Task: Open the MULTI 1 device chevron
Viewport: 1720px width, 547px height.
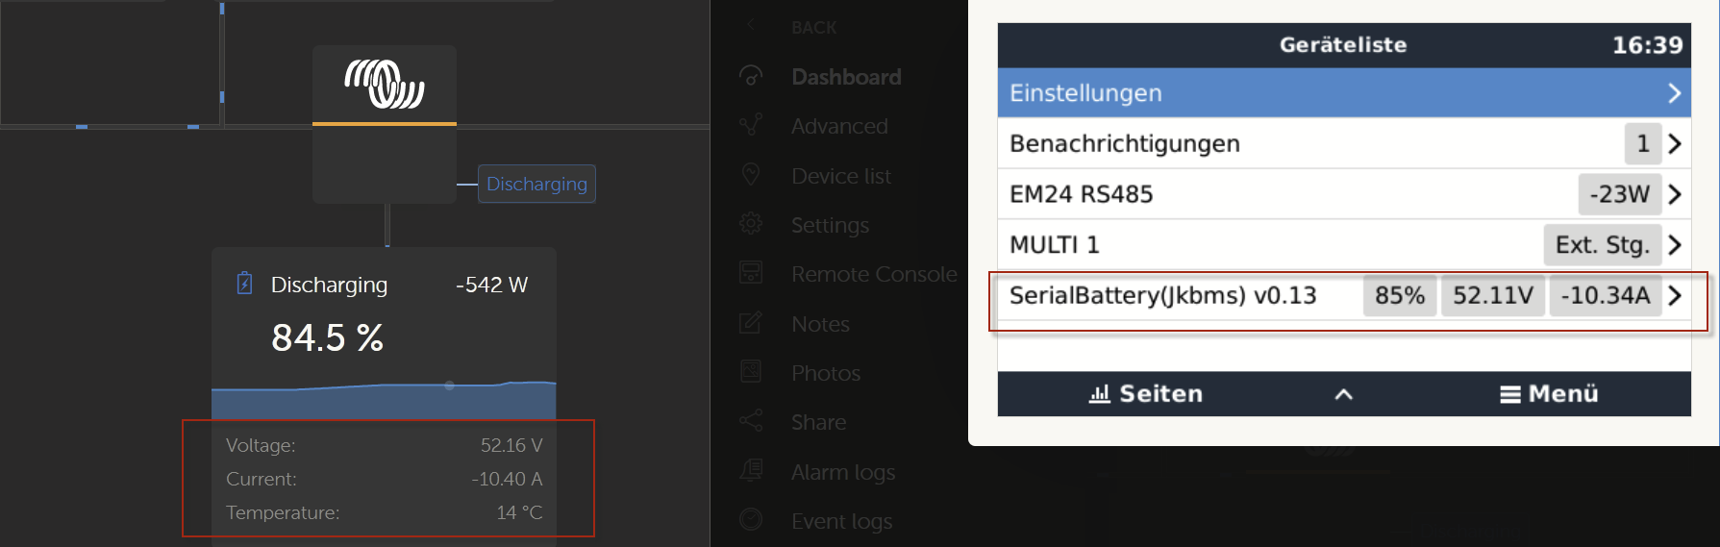Action: pyautogui.click(x=1674, y=245)
